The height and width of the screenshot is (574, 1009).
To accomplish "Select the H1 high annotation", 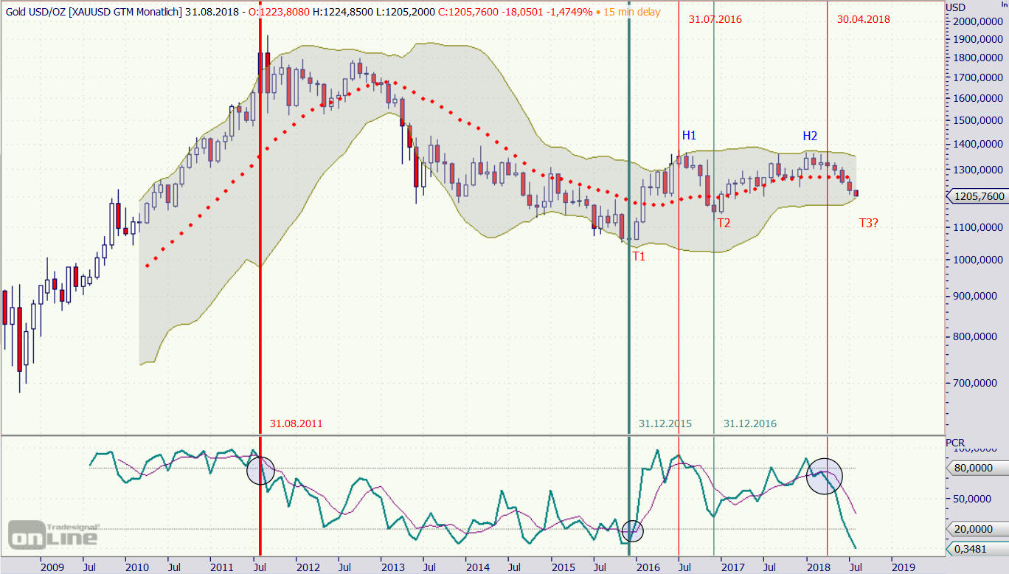I will pyautogui.click(x=689, y=135).
